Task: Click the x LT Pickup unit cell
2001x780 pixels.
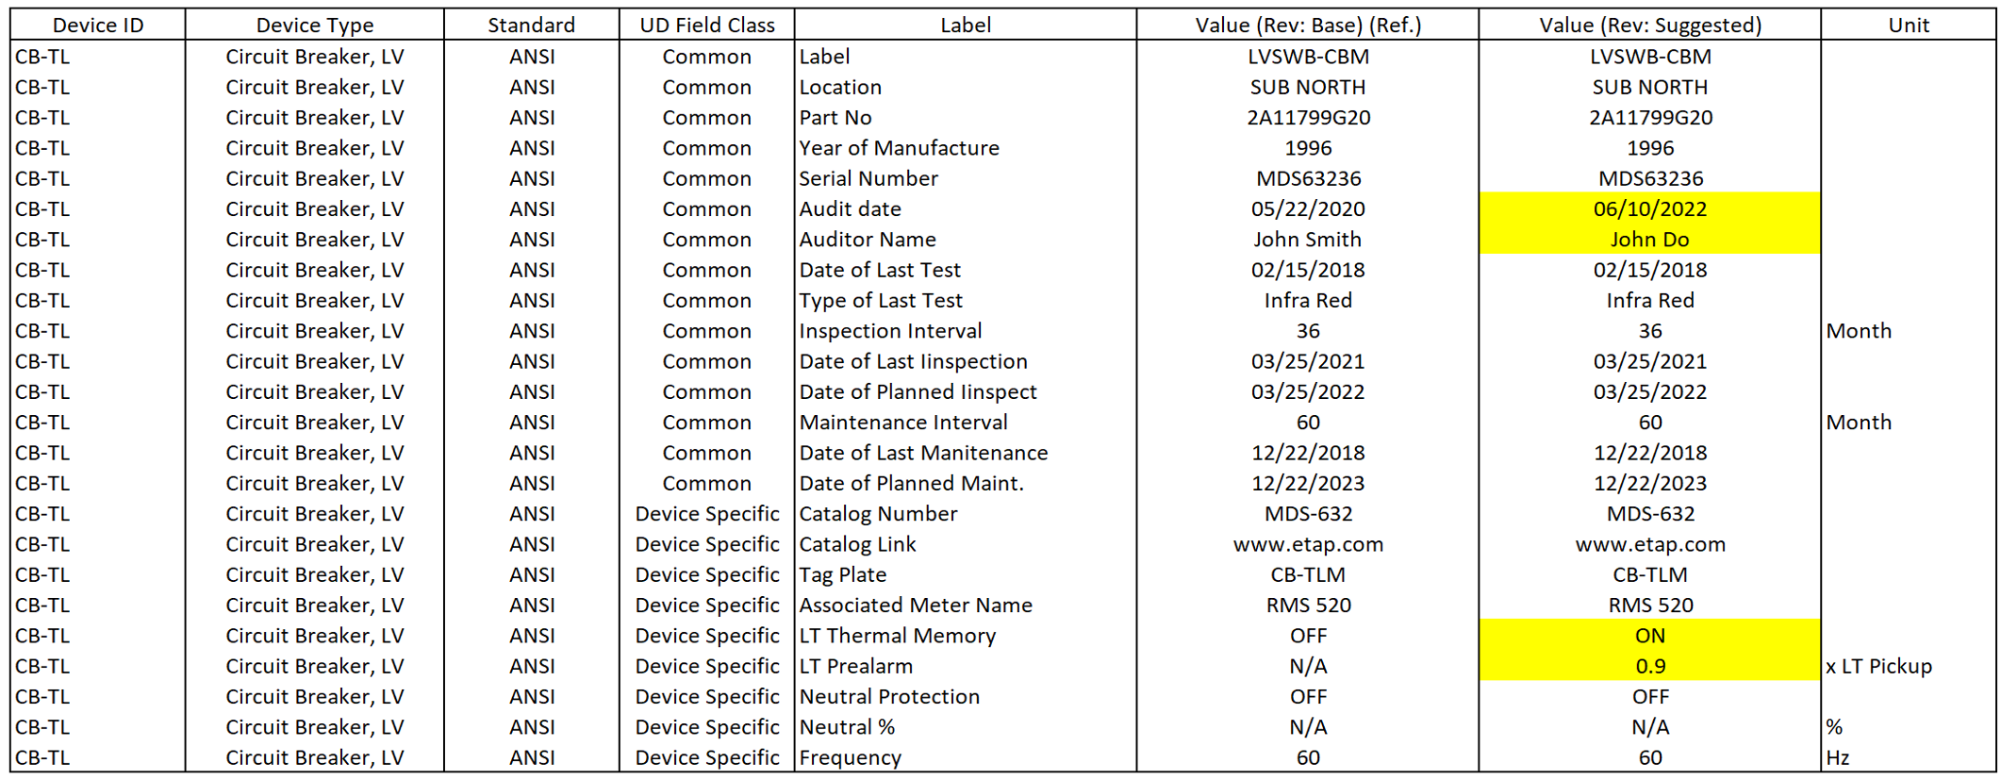Action: tap(1878, 666)
